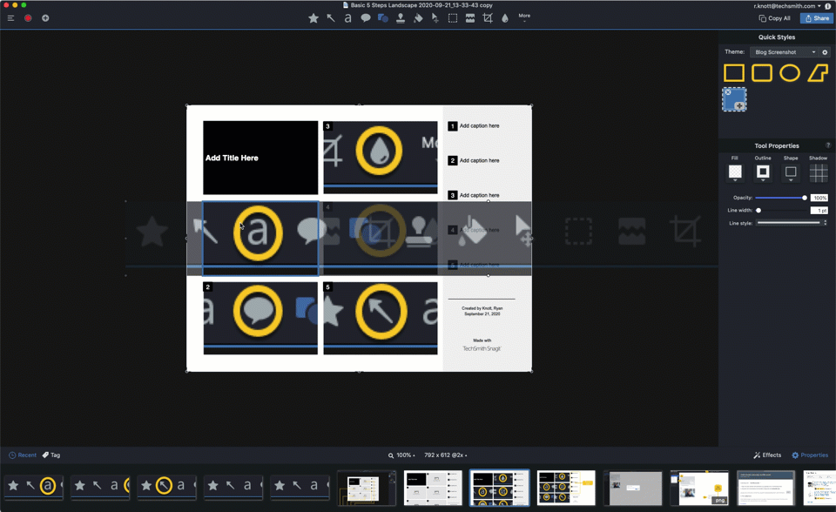Screen dimensions: 836x512
Task: Select the Stamp tool
Action: point(401,18)
